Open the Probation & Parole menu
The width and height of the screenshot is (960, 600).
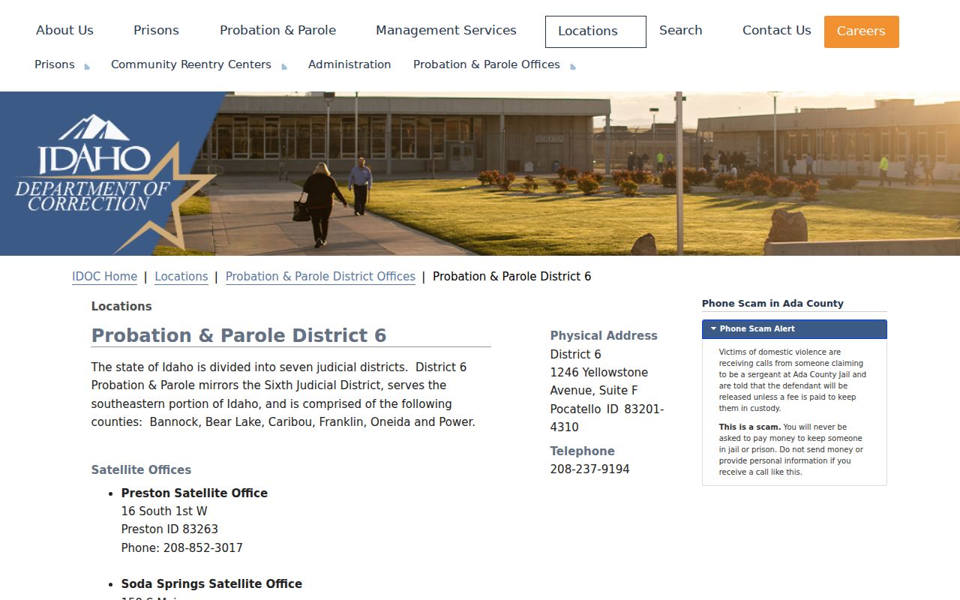click(x=277, y=31)
